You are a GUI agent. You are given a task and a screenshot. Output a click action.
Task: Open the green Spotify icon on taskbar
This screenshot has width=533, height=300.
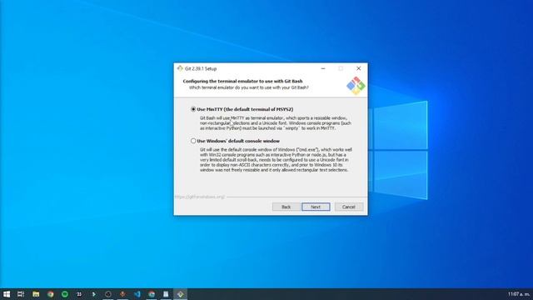click(65, 294)
